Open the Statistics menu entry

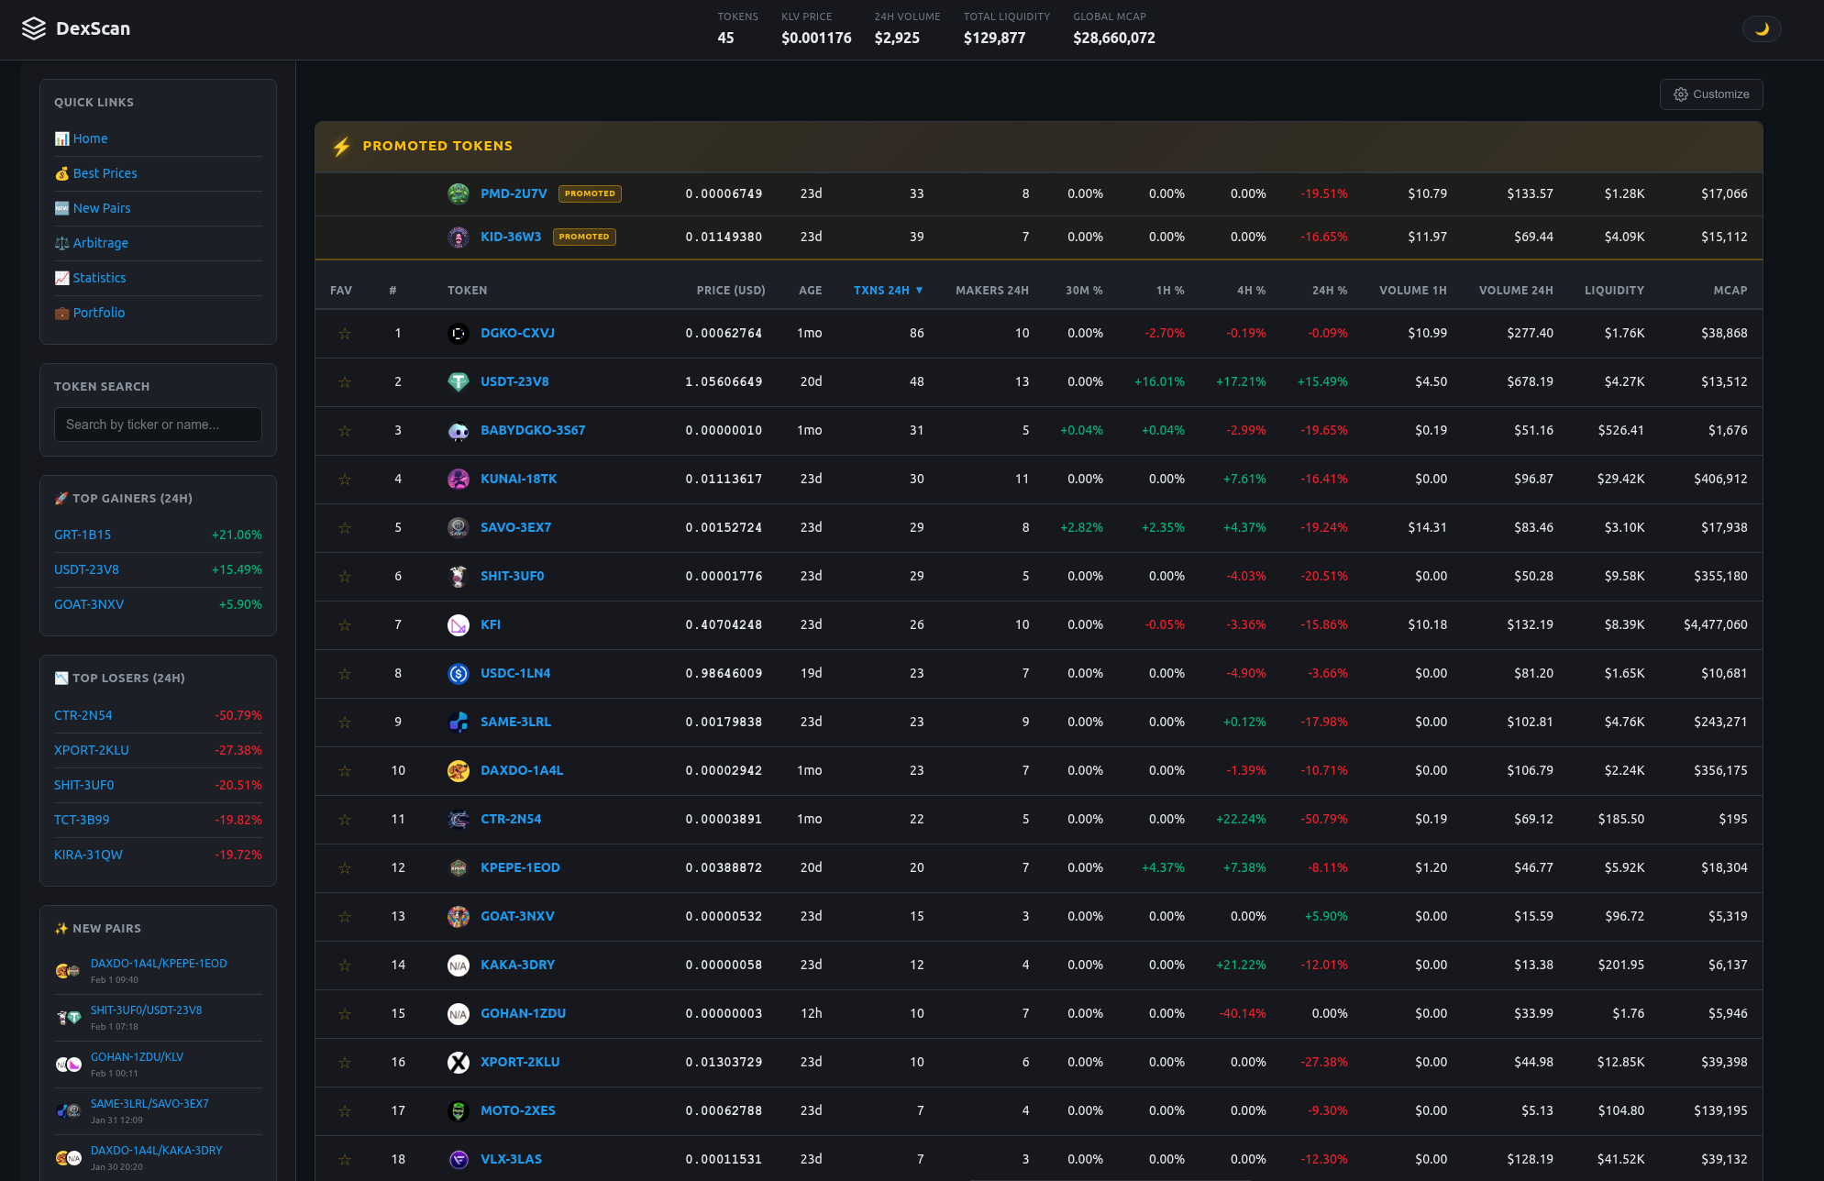click(x=99, y=278)
